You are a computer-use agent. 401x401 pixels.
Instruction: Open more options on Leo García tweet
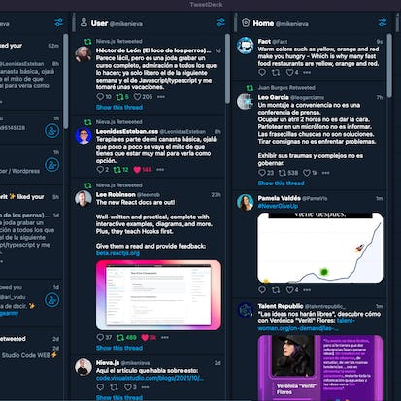pyautogui.click(x=325, y=173)
